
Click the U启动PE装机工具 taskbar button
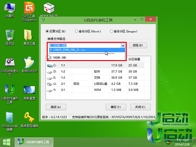coord(34,142)
